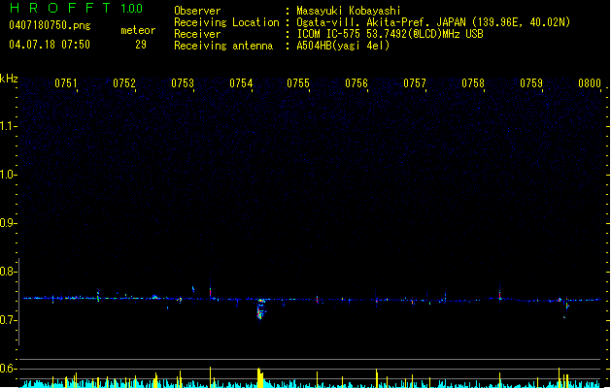611x388 pixels.
Task: Click the meteor count label
Action: click(138, 30)
